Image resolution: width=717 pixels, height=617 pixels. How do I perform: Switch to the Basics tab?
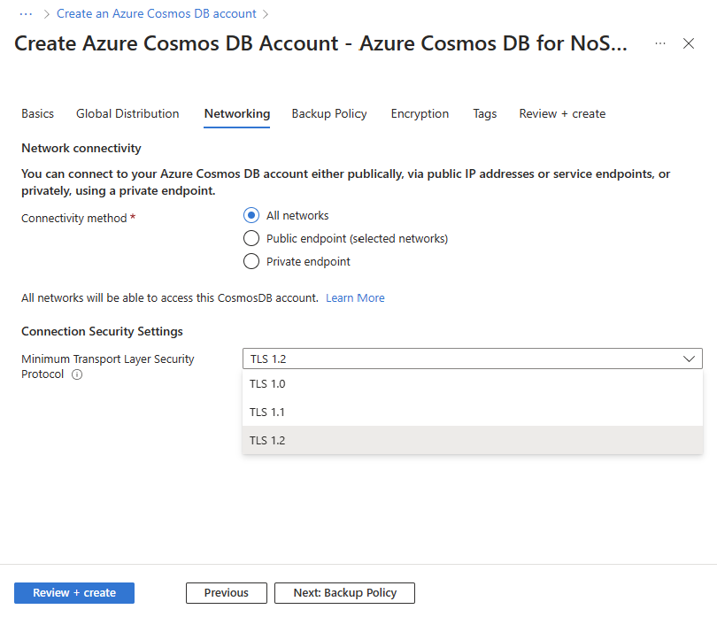pos(37,113)
